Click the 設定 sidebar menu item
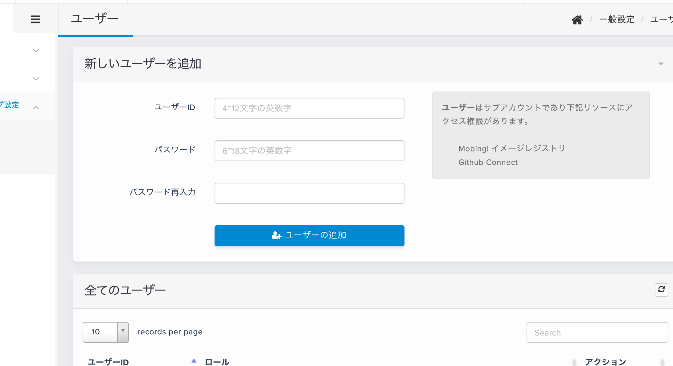Image resolution: width=673 pixels, height=366 pixels. tap(11, 105)
